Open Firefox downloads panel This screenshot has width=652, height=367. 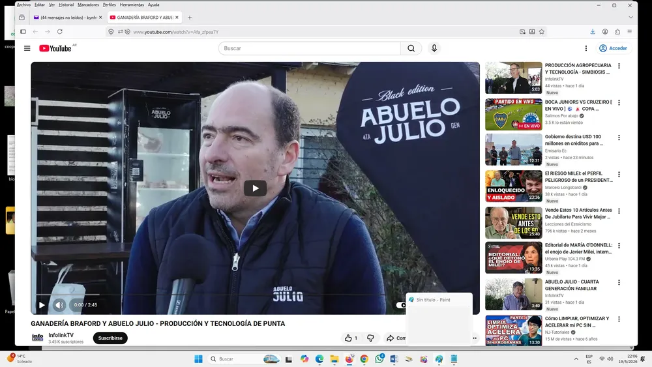593,31
